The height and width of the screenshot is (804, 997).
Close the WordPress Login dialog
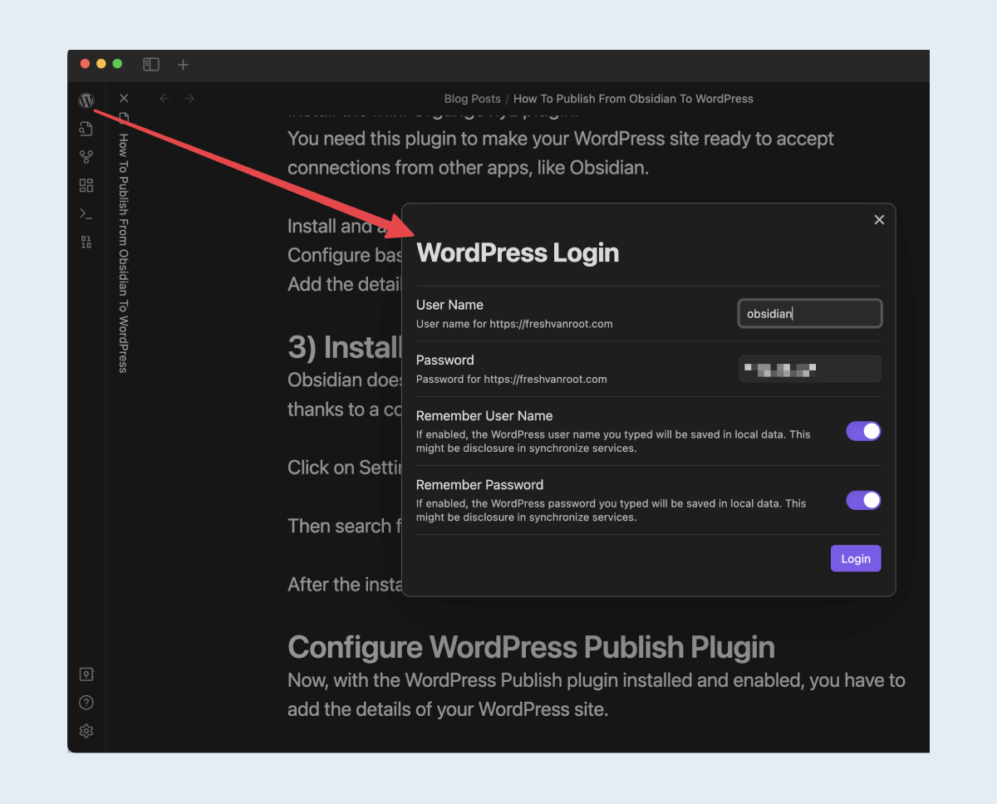pyautogui.click(x=879, y=219)
